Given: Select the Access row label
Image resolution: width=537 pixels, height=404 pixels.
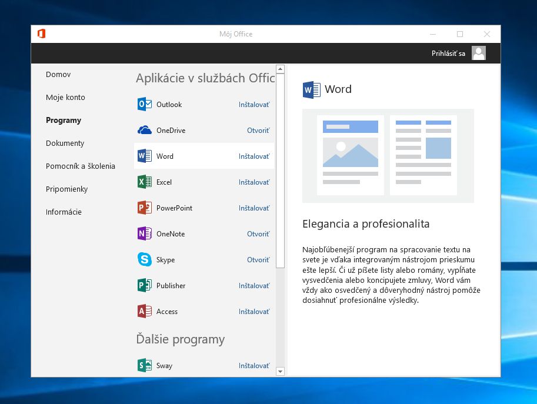Looking at the screenshot, I should pos(167,312).
